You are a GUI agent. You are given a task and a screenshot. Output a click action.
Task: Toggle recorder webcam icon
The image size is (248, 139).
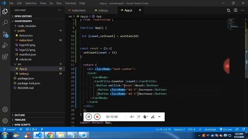point(145,117)
